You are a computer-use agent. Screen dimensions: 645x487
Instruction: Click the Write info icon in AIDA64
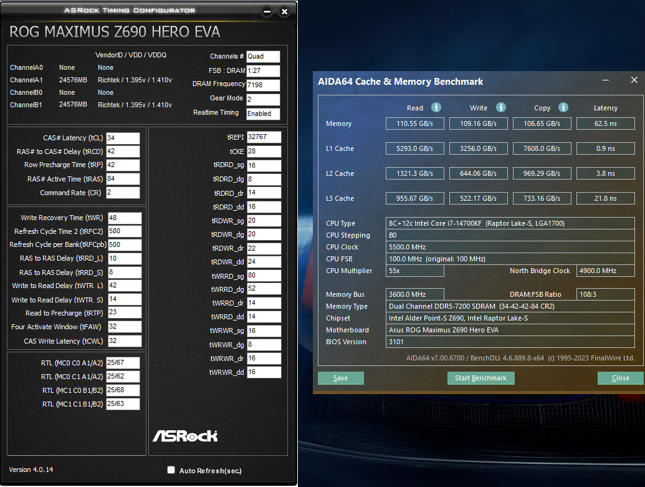(500, 107)
